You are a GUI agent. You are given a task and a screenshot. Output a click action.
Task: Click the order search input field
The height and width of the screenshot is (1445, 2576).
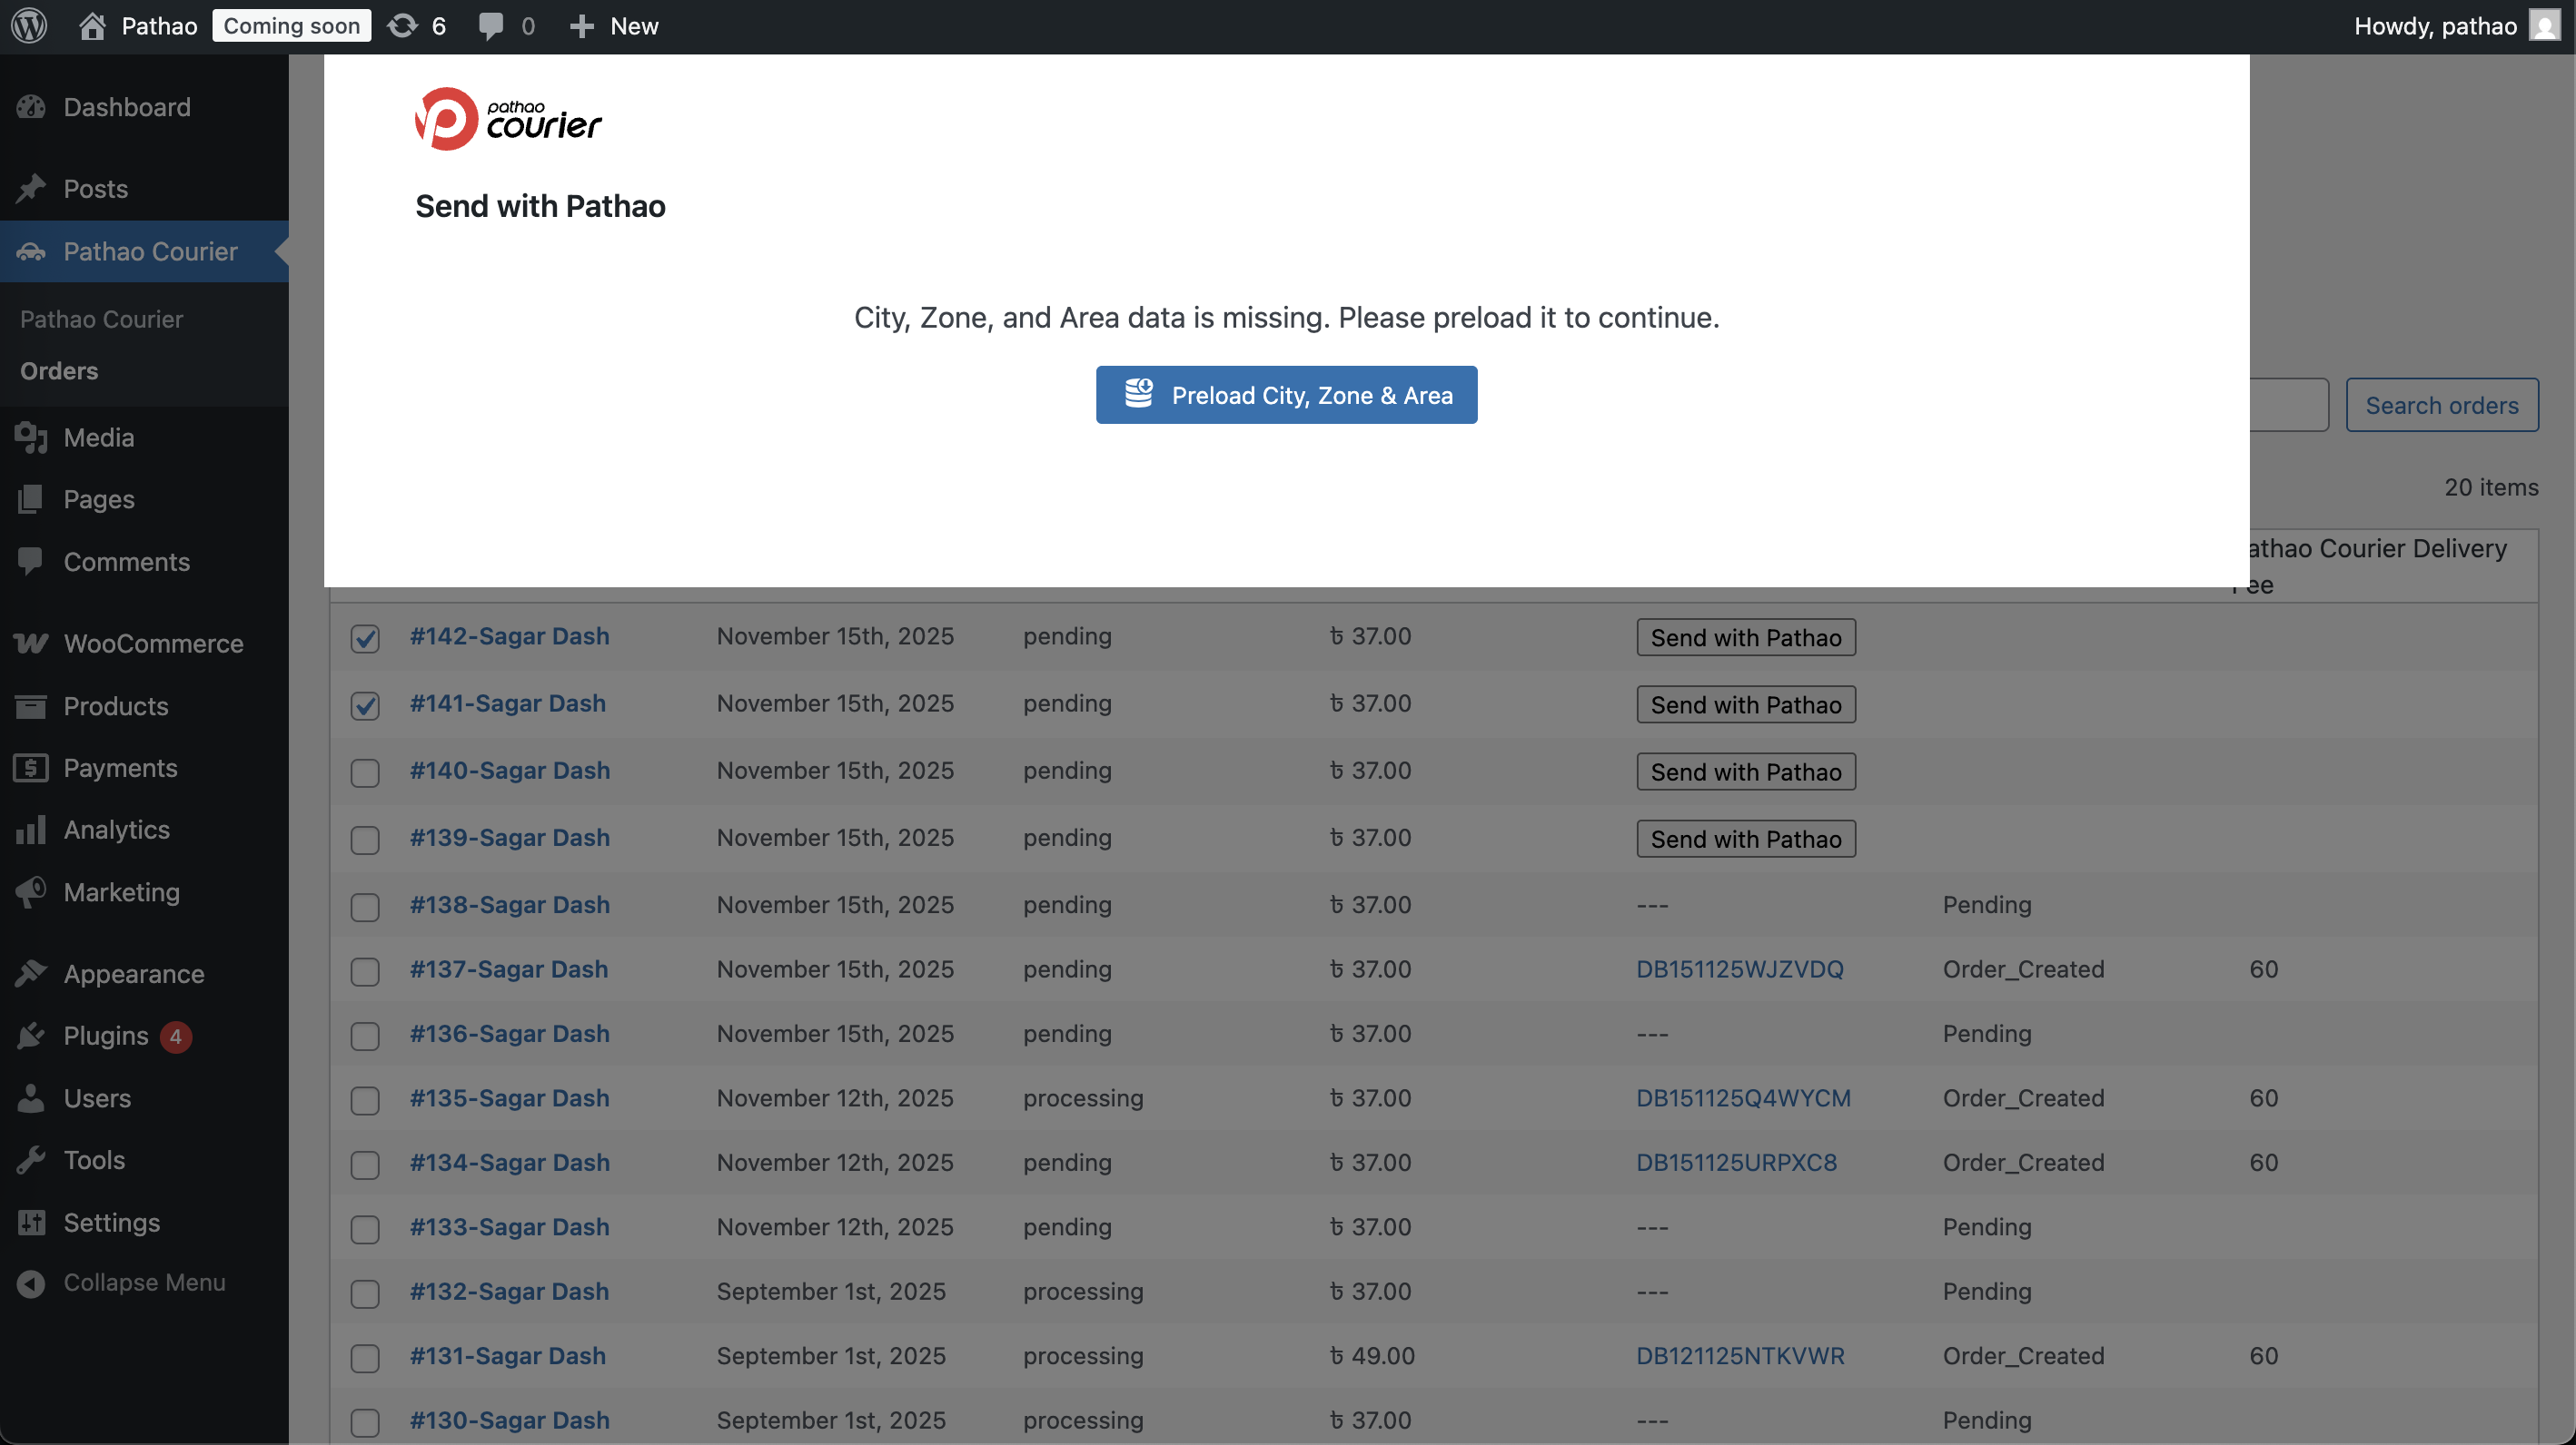2289,405
